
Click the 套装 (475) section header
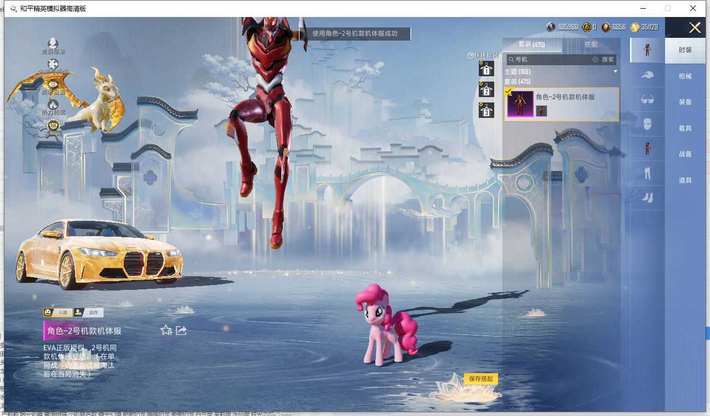[517, 82]
